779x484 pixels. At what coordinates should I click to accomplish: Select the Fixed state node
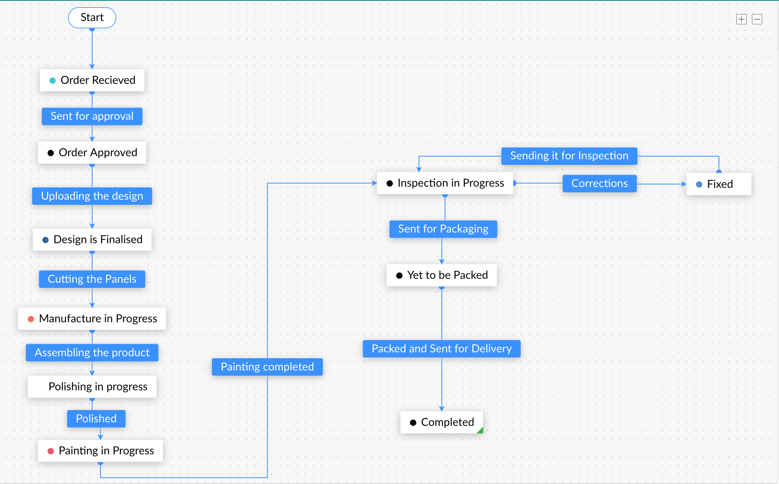click(718, 184)
